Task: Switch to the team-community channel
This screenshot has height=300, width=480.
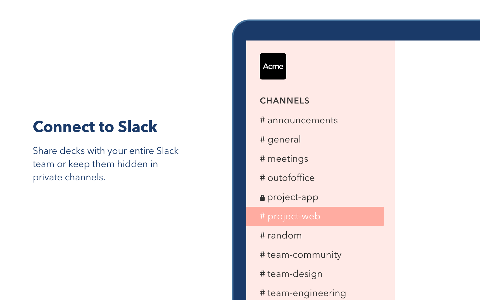Action: coord(301,255)
